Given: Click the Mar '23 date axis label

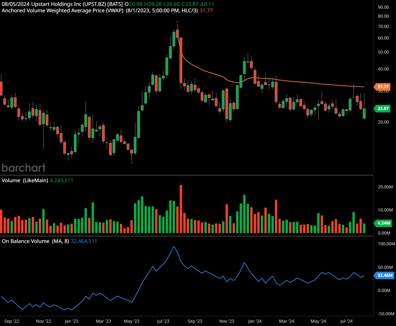Looking at the screenshot, I should tap(103, 321).
